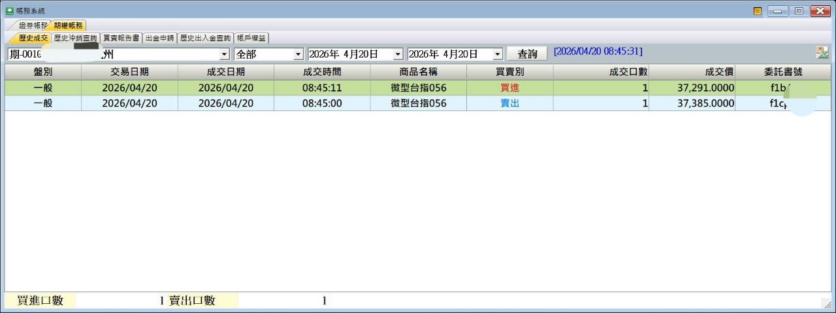Sort by the 成交時間 column header
836x313 pixels.
tap(322, 72)
